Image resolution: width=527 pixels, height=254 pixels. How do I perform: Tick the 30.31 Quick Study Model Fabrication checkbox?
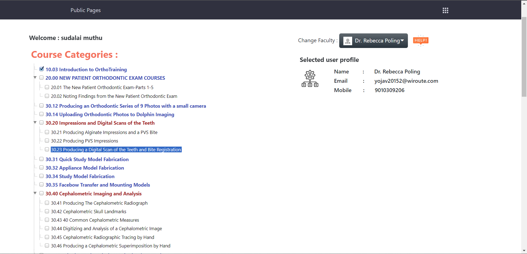[x=41, y=159]
